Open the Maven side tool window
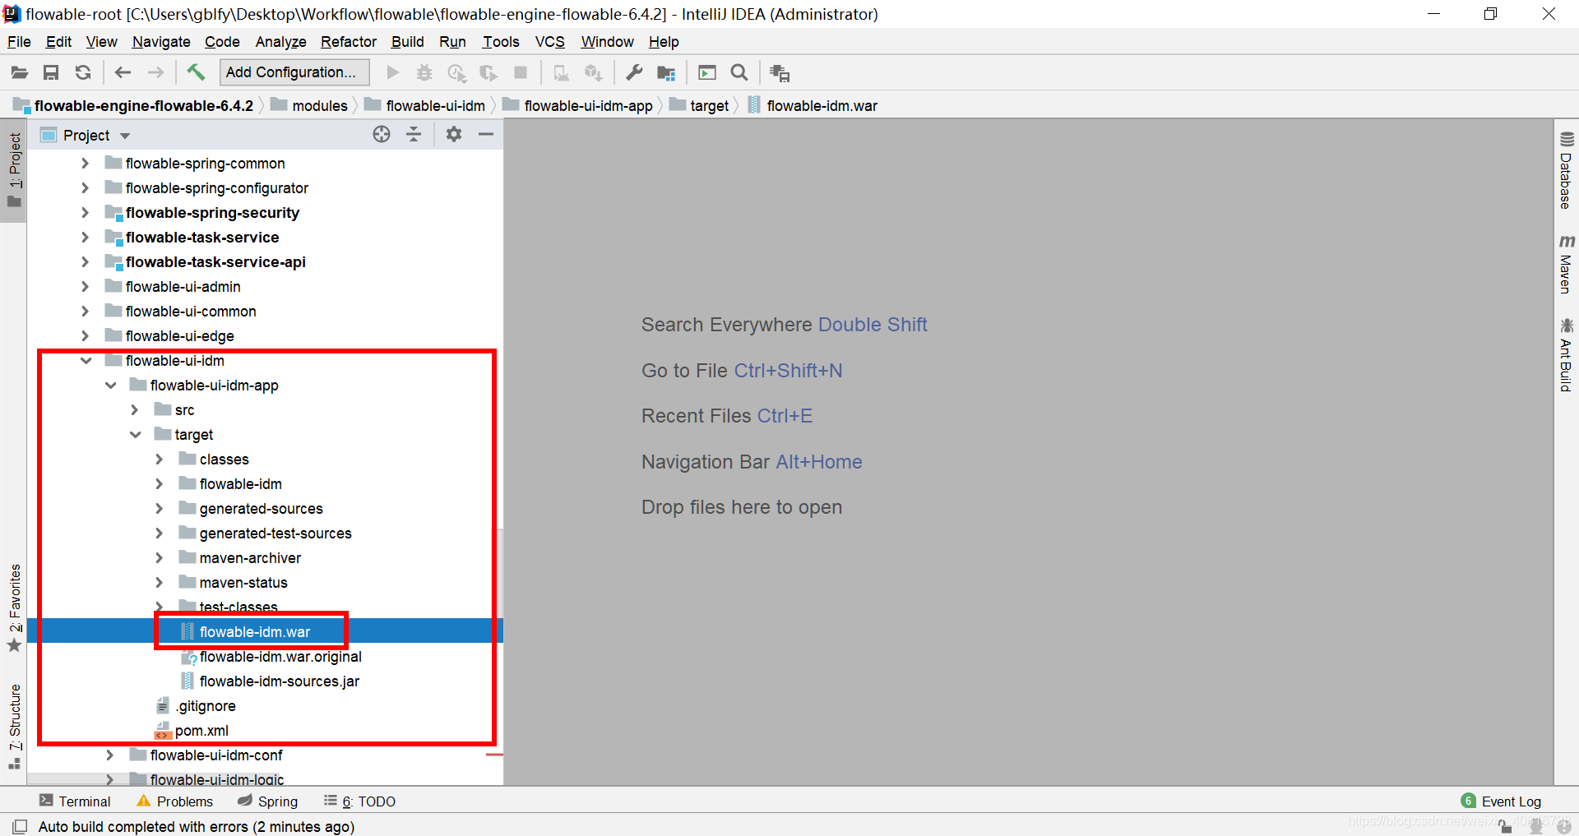 pyautogui.click(x=1566, y=265)
